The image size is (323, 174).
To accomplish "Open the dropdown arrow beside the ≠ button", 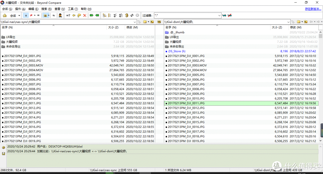I will (35, 16).
